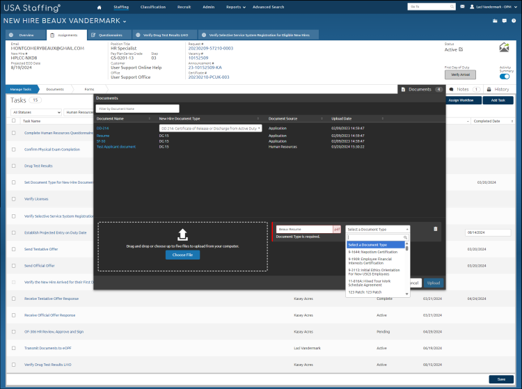This screenshot has height=389, width=522.
Task: Click the Questionnaires tab edit icon
Action: click(x=93, y=35)
